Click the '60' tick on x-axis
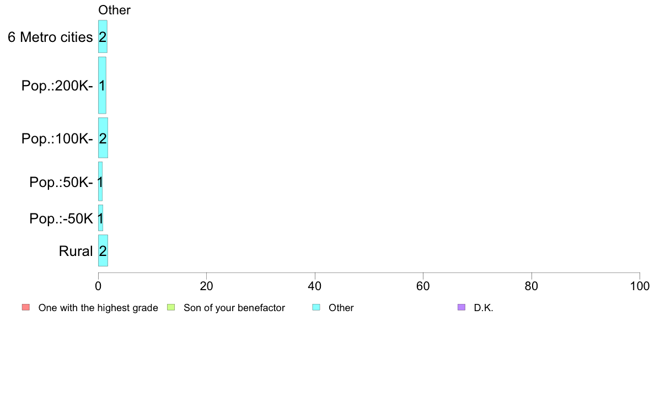The width and height of the screenshot is (655, 406). 423,286
